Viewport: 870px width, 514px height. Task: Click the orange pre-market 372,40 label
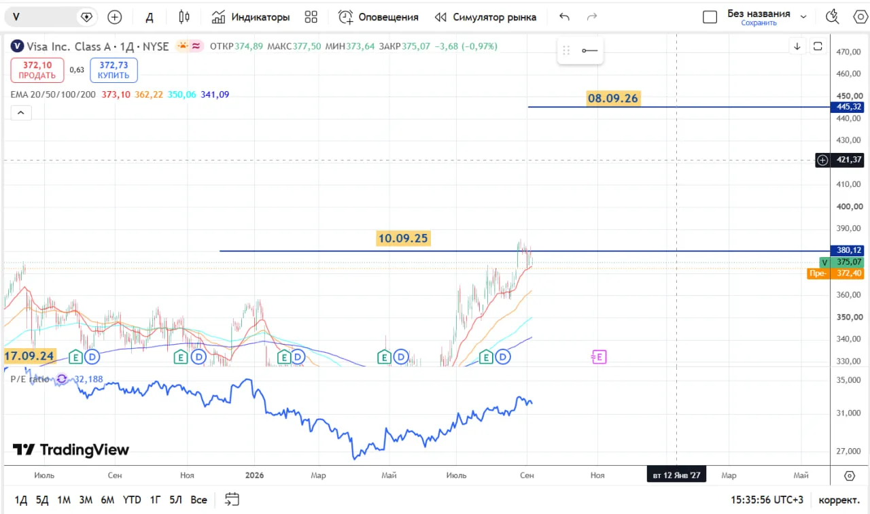(x=836, y=273)
